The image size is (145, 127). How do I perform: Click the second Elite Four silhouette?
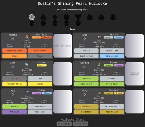coord(43,23)
